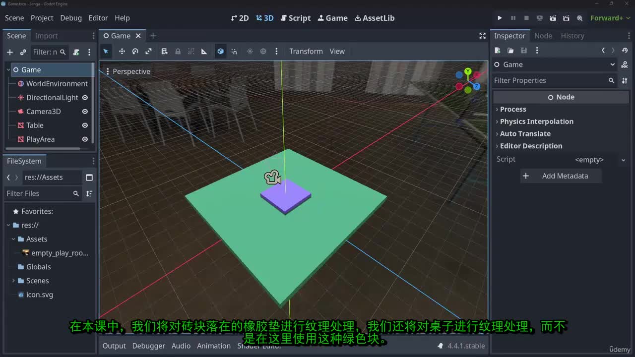Activate the Rotate mode tool
Viewport: 635px width, 357px height.
pos(135,52)
